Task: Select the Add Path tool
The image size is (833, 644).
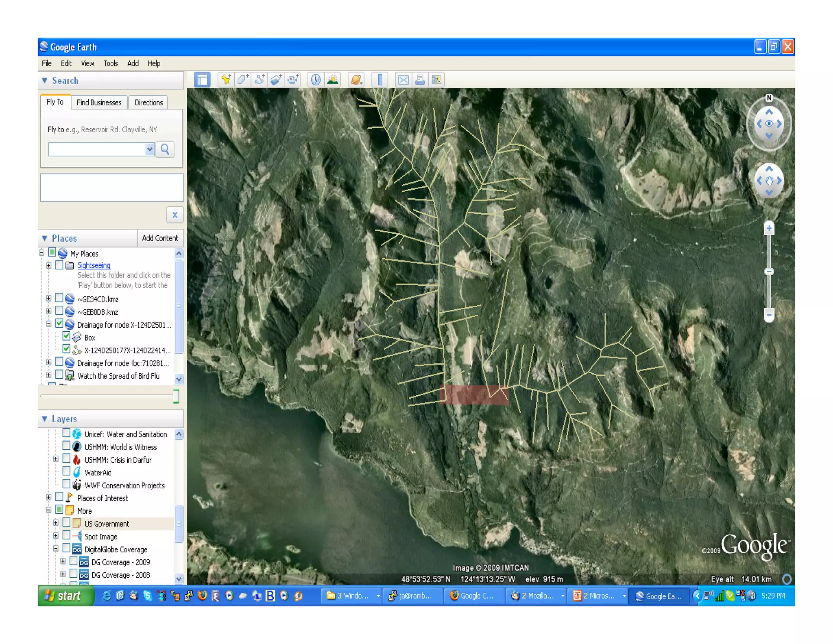Action: (259, 80)
